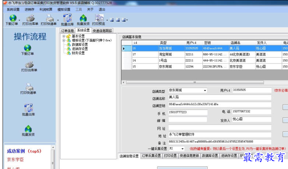Open dropdown arrow next to 打印预览 toolbar button
Screen dimensions: 288x169
click(x=107, y=20)
